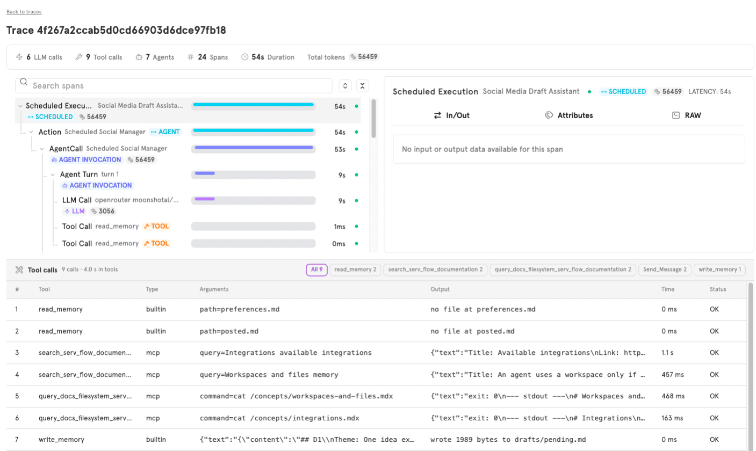Image resolution: width=756 pixels, height=451 pixels.
Task: Click the span tree vertical scrollbar
Action: (x=373, y=119)
